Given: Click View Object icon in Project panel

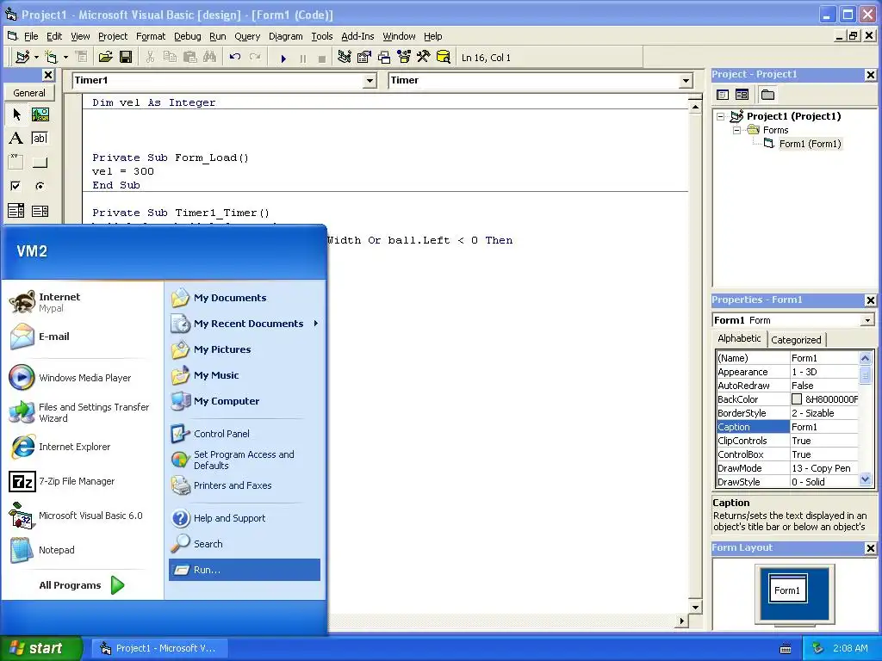Looking at the screenshot, I should pos(742,95).
